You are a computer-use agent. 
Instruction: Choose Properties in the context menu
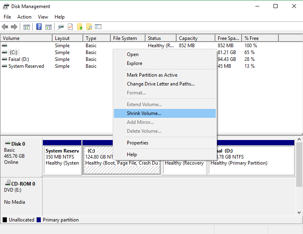pos(137,143)
